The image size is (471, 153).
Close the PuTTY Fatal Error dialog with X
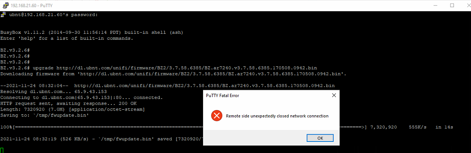click(333, 96)
